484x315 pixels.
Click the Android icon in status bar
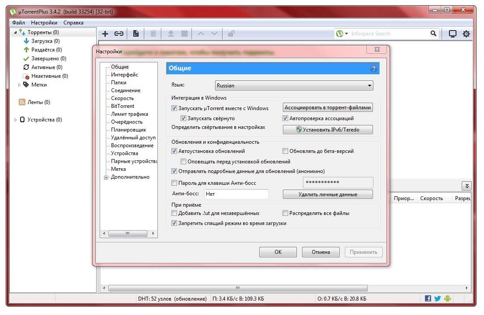pos(448,298)
